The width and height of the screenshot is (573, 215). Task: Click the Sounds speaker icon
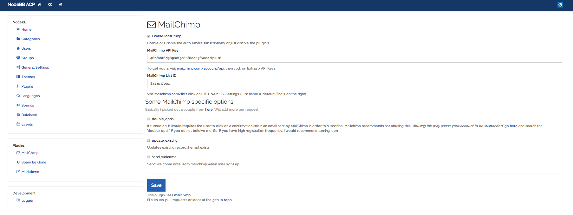point(18,105)
